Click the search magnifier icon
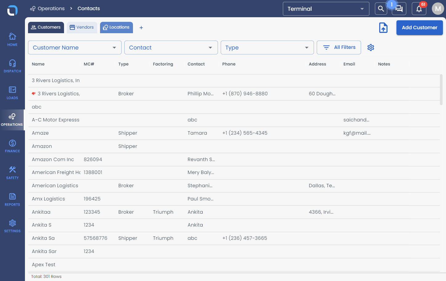The width and height of the screenshot is (446, 281). pos(381,9)
